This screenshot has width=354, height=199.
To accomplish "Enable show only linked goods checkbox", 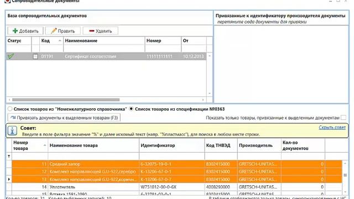I will coord(343,118).
